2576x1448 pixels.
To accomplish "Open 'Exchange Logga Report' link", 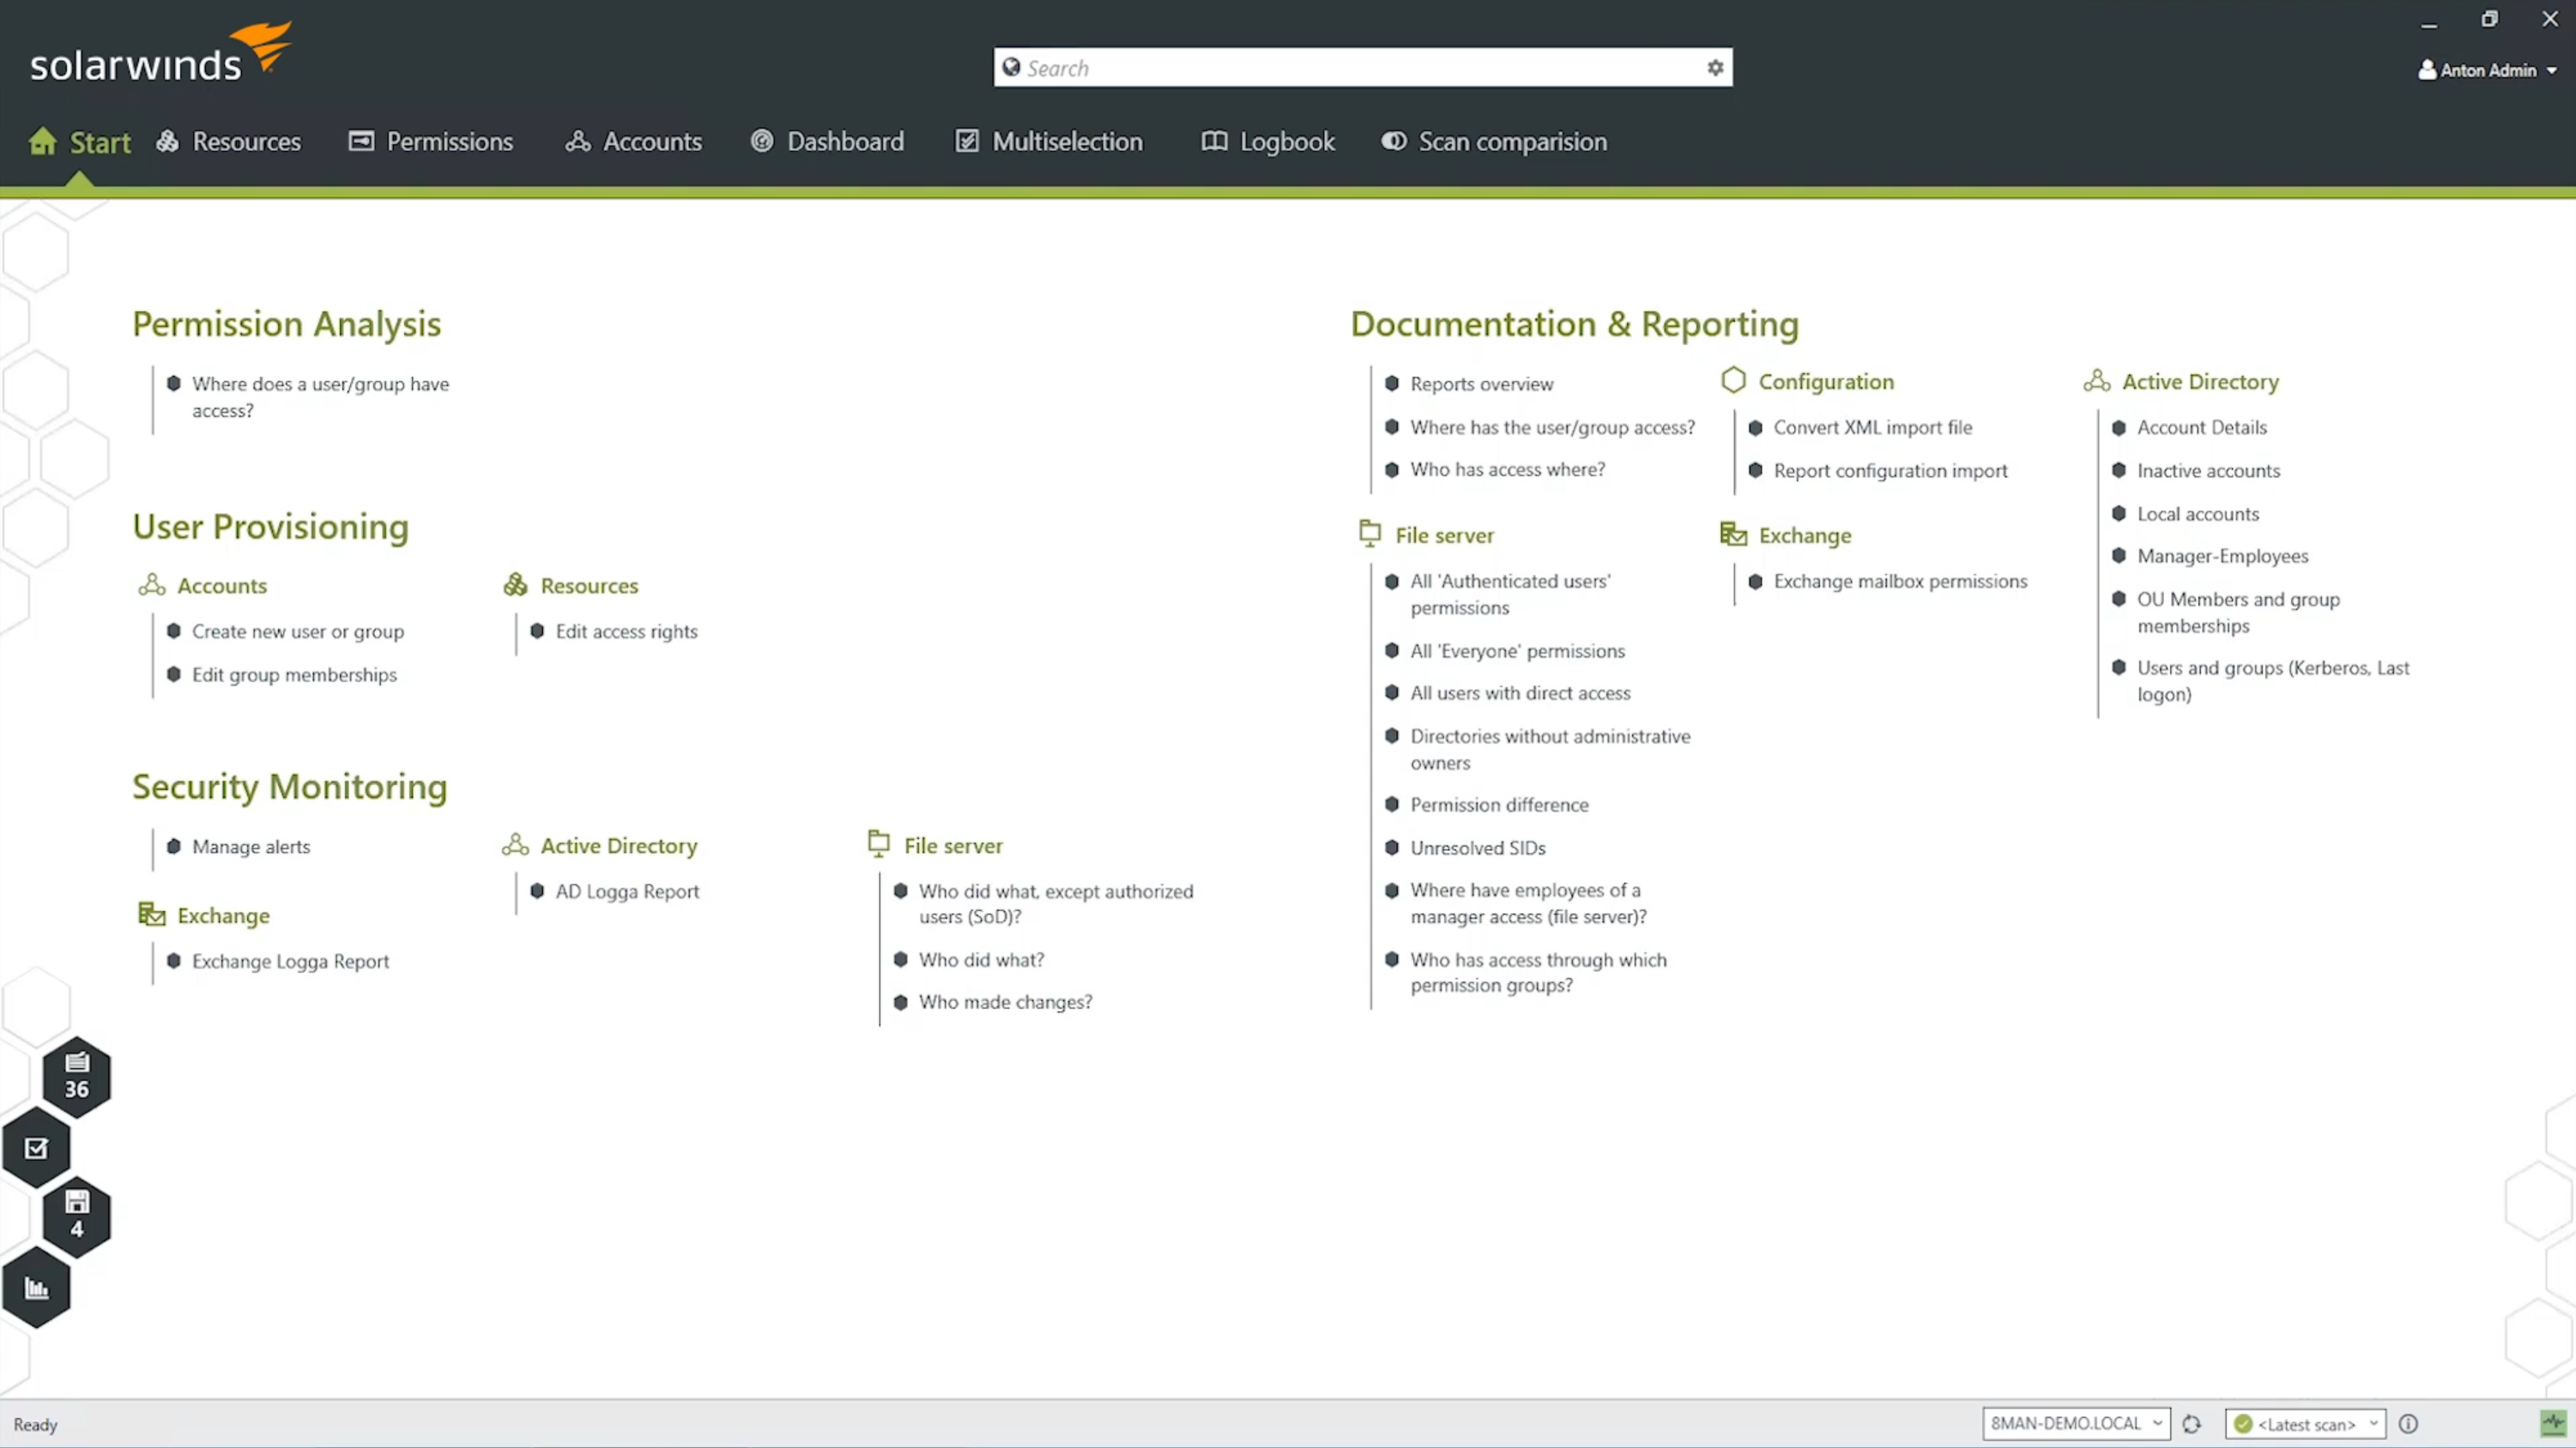I will point(290,961).
